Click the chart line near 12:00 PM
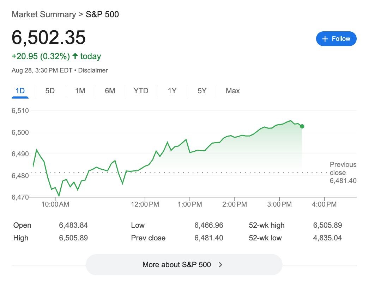 (145, 166)
